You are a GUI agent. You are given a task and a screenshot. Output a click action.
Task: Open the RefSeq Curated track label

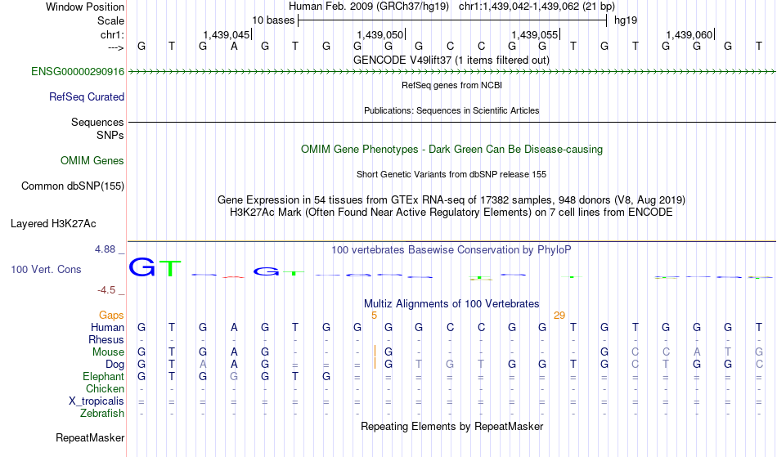point(87,96)
